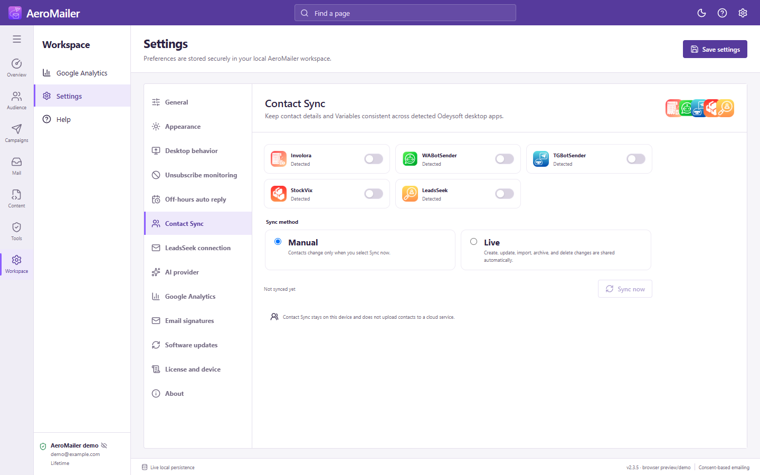
Task: Click crossed-out eye icon beside AeroMailer demo
Action: pos(104,445)
